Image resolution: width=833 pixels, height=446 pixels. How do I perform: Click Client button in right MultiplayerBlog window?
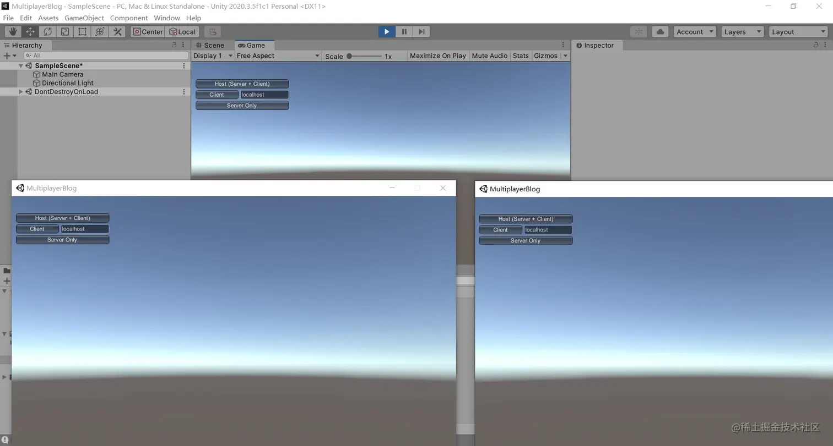[500, 229]
